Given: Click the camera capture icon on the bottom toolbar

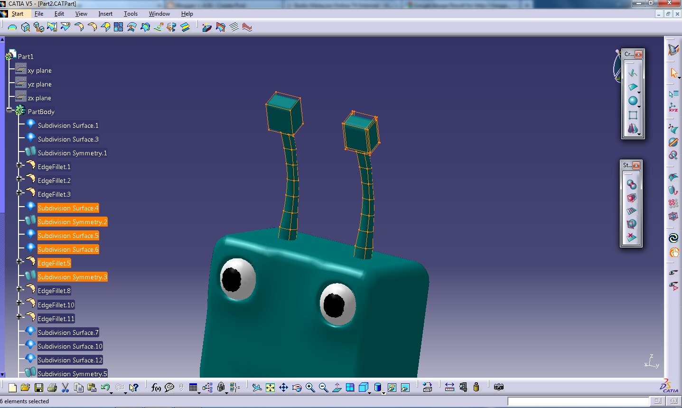Looking at the screenshot, I should pos(498,387).
